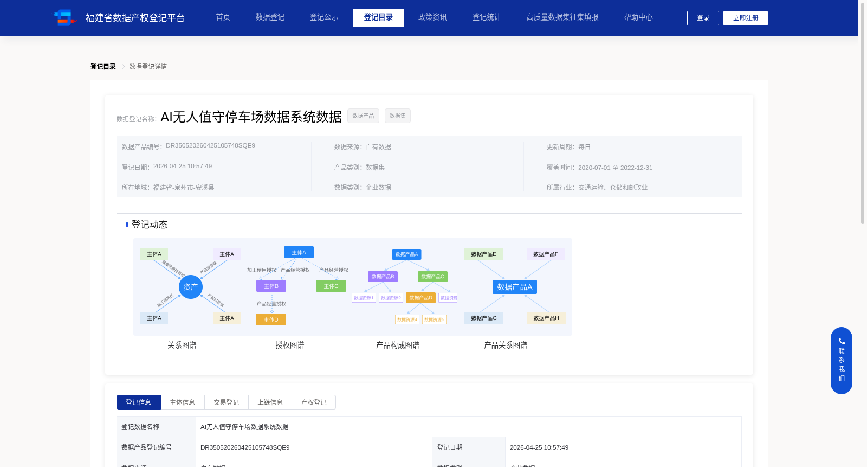The width and height of the screenshot is (867, 467).
Task: Open 政策资讯 in the top menu
Action: click(432, 17)
